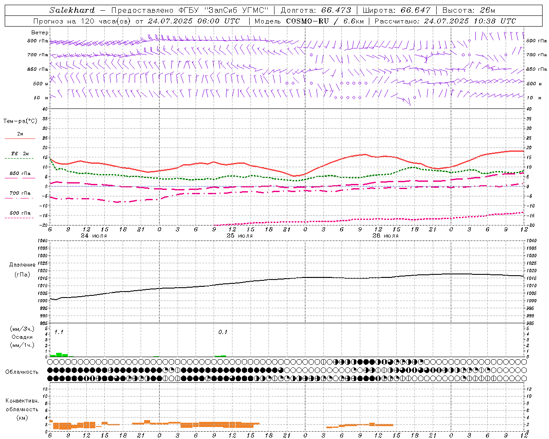Image resolution: width=549 pixels, height=439 pixels.
Task: Click the computed time 24.07.2025 10:38 UTC
Action: pos(470,21)
